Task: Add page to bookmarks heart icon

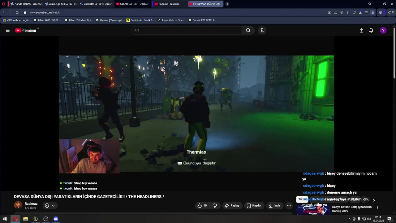Action: 354,12
